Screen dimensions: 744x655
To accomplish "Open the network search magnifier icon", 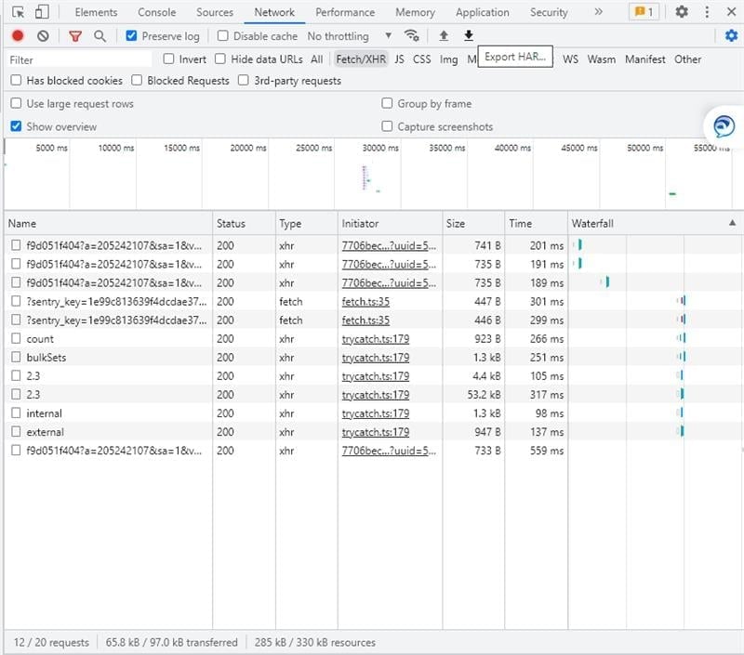I will (x=100, y=35).
